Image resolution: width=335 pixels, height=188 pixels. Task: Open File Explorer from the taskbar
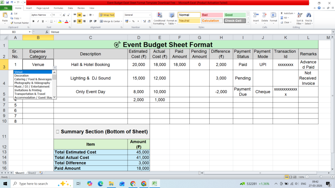pyautogui.click(x=111, y=183)
